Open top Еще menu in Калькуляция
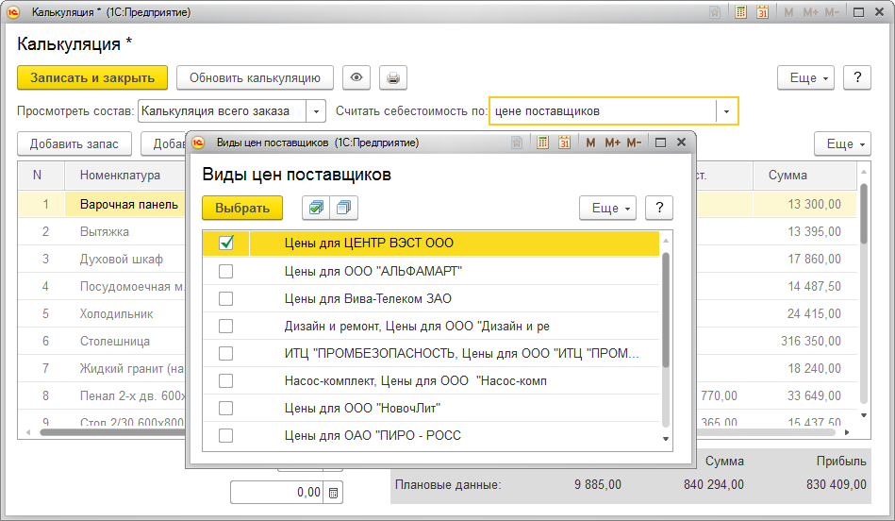Screen dimensions: 895x521 (806, 77)
